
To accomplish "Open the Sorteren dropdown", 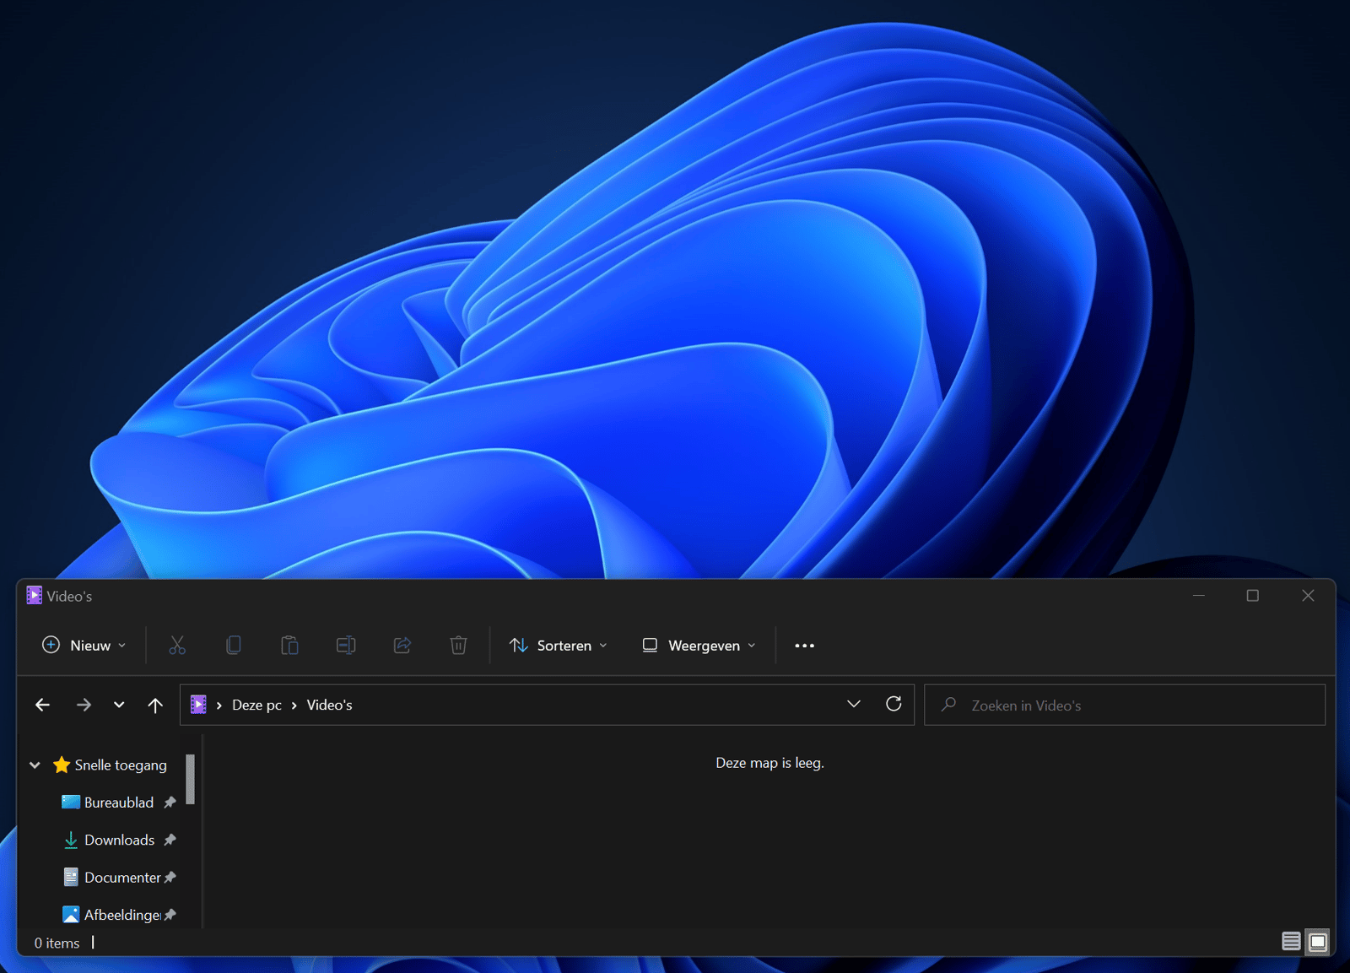I will (558, 645).
